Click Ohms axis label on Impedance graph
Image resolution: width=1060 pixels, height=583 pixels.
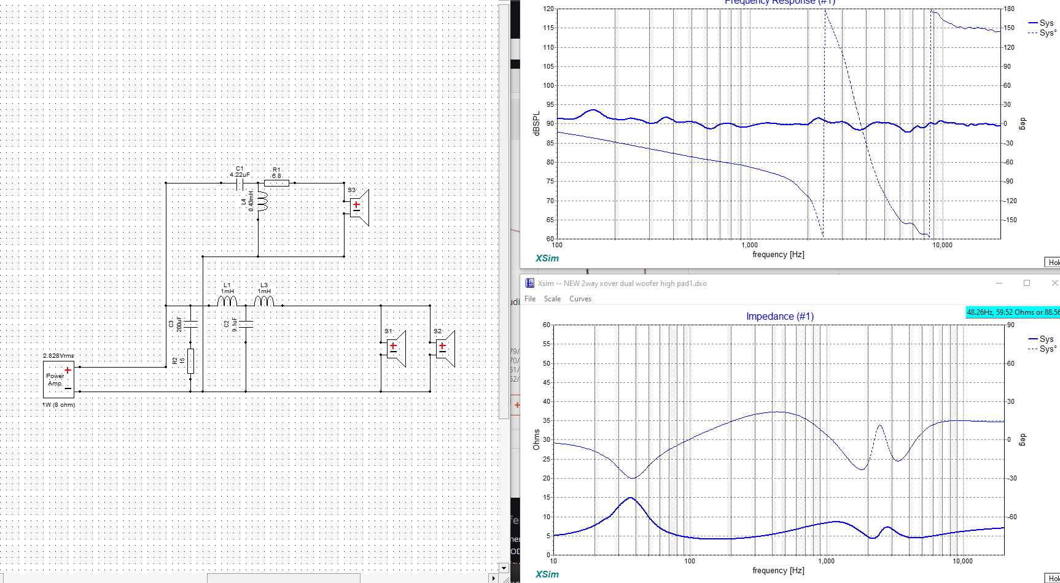tap(536, 439)
